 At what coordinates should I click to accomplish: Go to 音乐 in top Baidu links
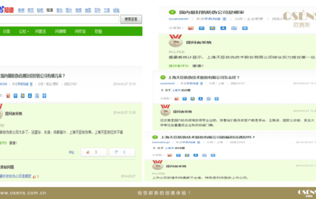pyautogui.click(x=59, y=11)
